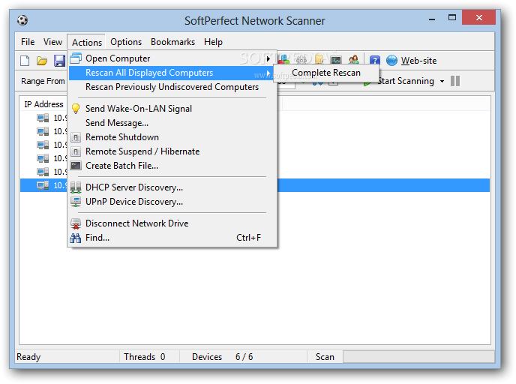Choose Send Message... entry
Screen dimensions: 516x384
pyautogui.click(x=172, y=123)
